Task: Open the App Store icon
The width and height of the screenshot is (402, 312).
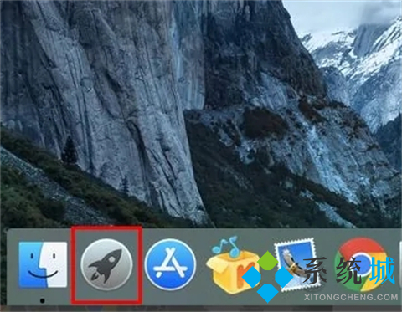Action: pyautogui.click(x=170, y=264)
